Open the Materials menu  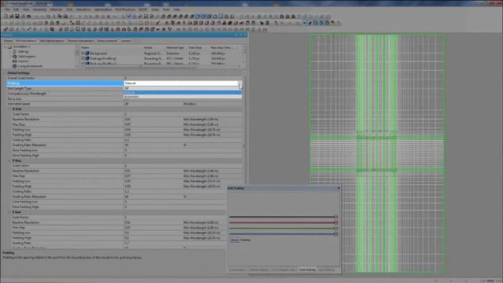click(x=56, y=9)
